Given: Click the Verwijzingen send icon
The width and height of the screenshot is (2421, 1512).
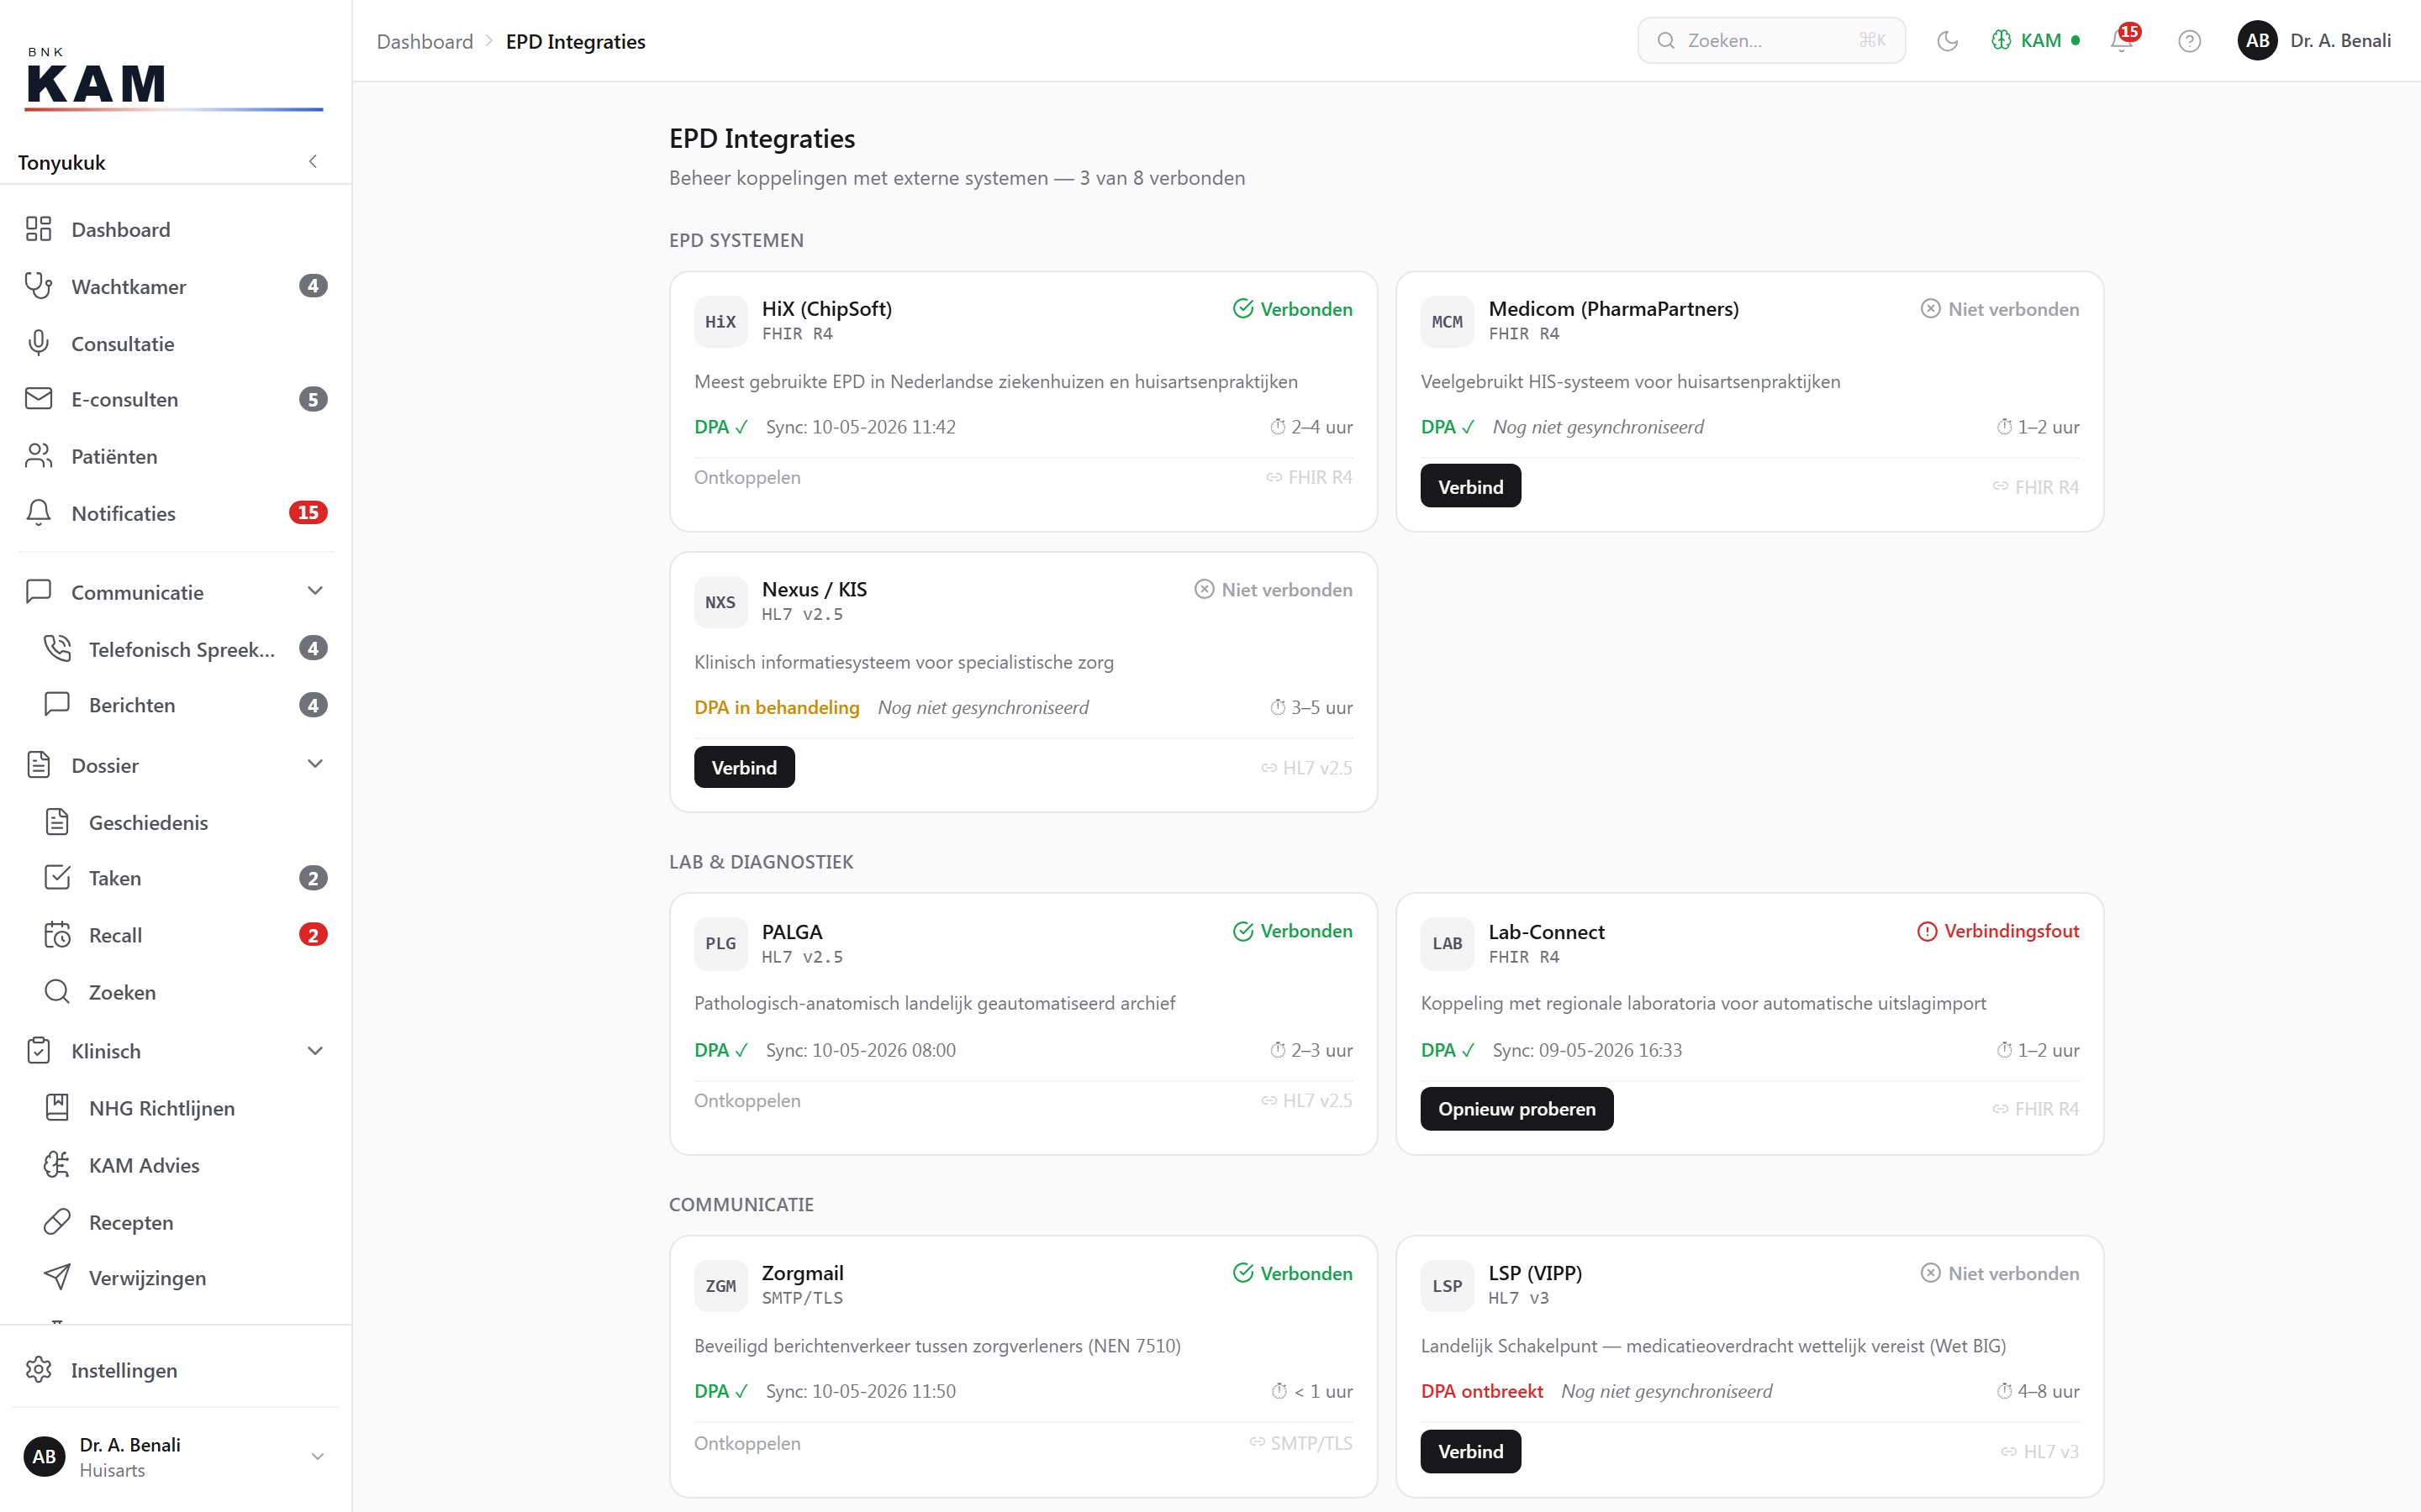Looking at the screenshot, I should 57,1278.
